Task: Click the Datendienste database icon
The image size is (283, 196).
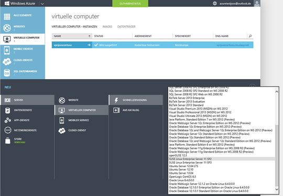Action: [x=7, y=110]
